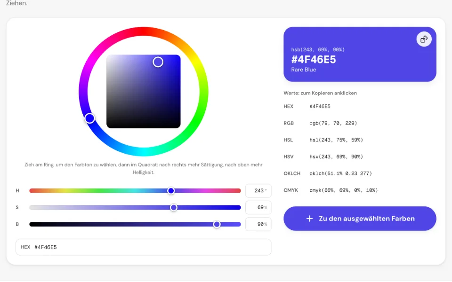This screenshot has height=282, width=452.
Task: Click the large #4F46E5 heading in the preview
Action: [x=314, y=60]
